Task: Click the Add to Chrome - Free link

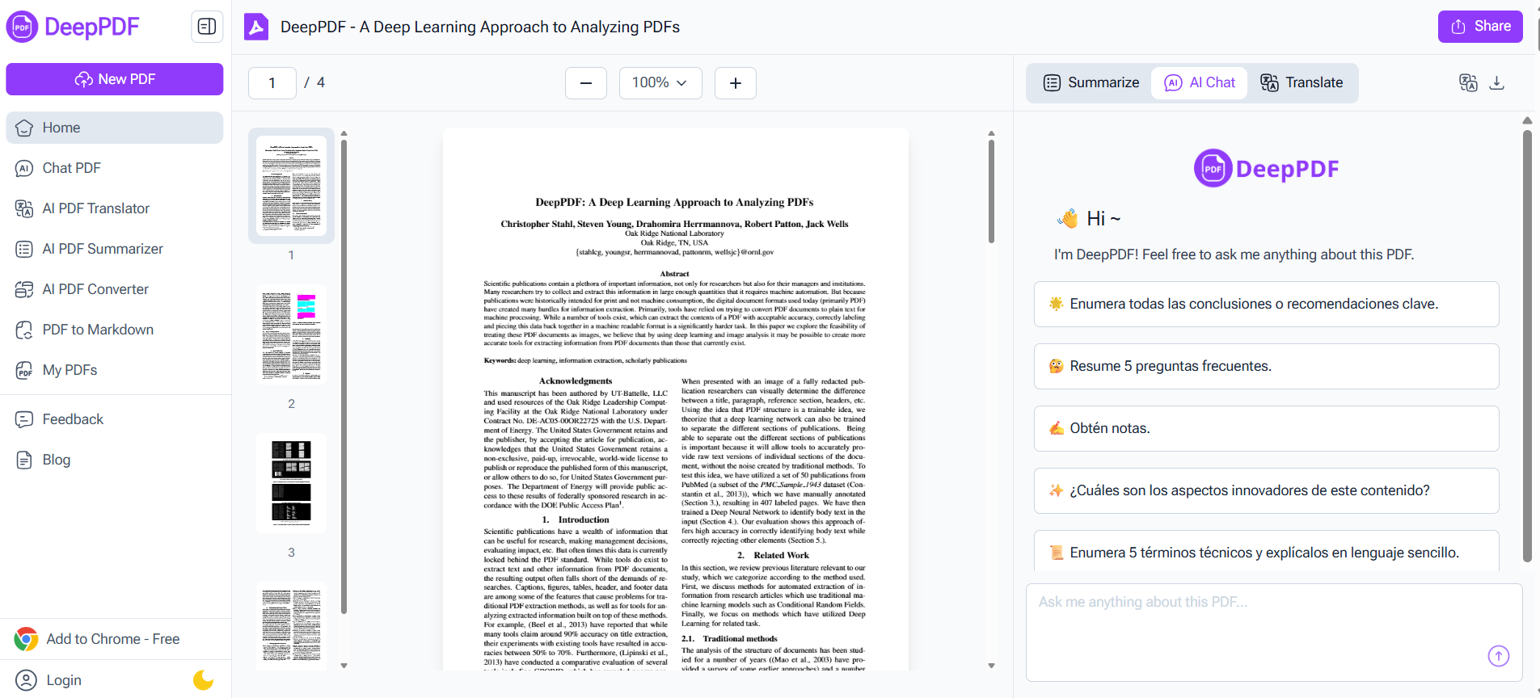Action: point(112,639)
